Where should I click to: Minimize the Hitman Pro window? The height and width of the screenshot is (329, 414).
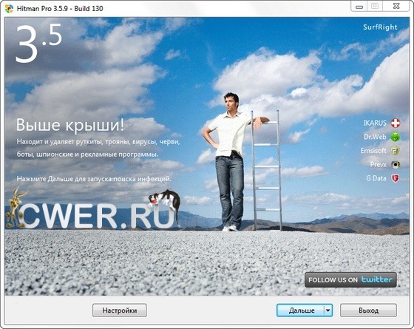pyautogui.click(x=359, y=7)
